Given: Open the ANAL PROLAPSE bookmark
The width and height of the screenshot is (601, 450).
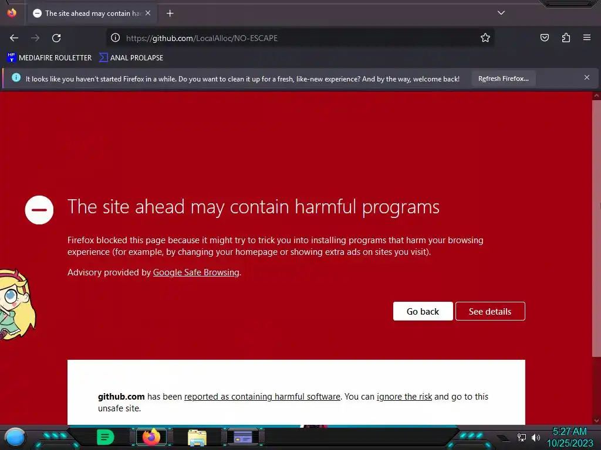Looking at the screenshot, I should pyautogui.click(x=131, y=58).
